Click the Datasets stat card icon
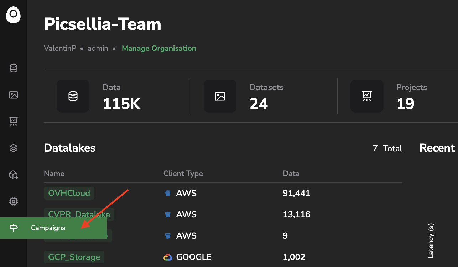Screen dimensions: 458x267 (220, 96)
